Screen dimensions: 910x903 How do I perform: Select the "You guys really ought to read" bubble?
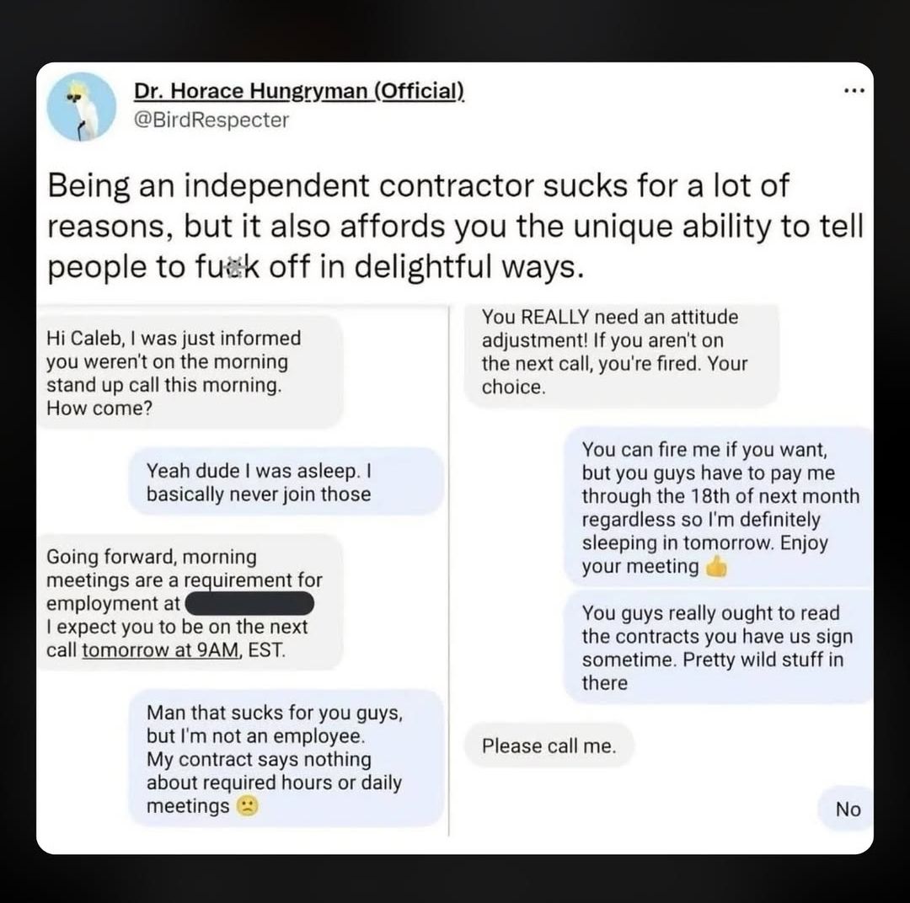coord(719,647)
